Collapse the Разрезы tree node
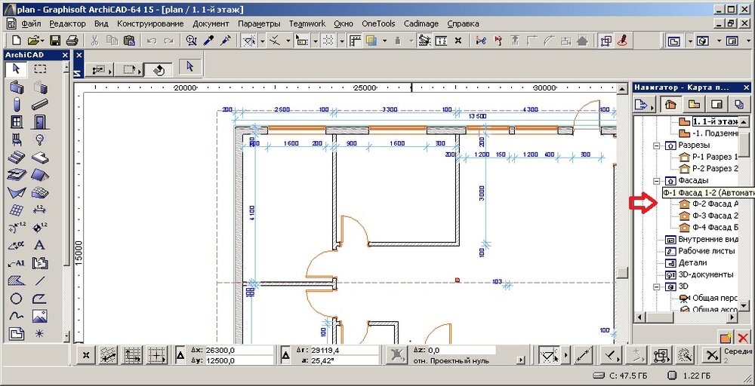Image resolution: width=755 pixels, height=386 pixels. [x=656, y=146]
